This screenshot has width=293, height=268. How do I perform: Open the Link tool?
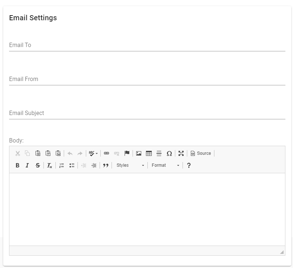106,153
